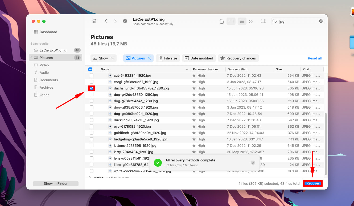The image size is (354, 206).
Task: Click the Recover button
Action: [x=313, y=183]
